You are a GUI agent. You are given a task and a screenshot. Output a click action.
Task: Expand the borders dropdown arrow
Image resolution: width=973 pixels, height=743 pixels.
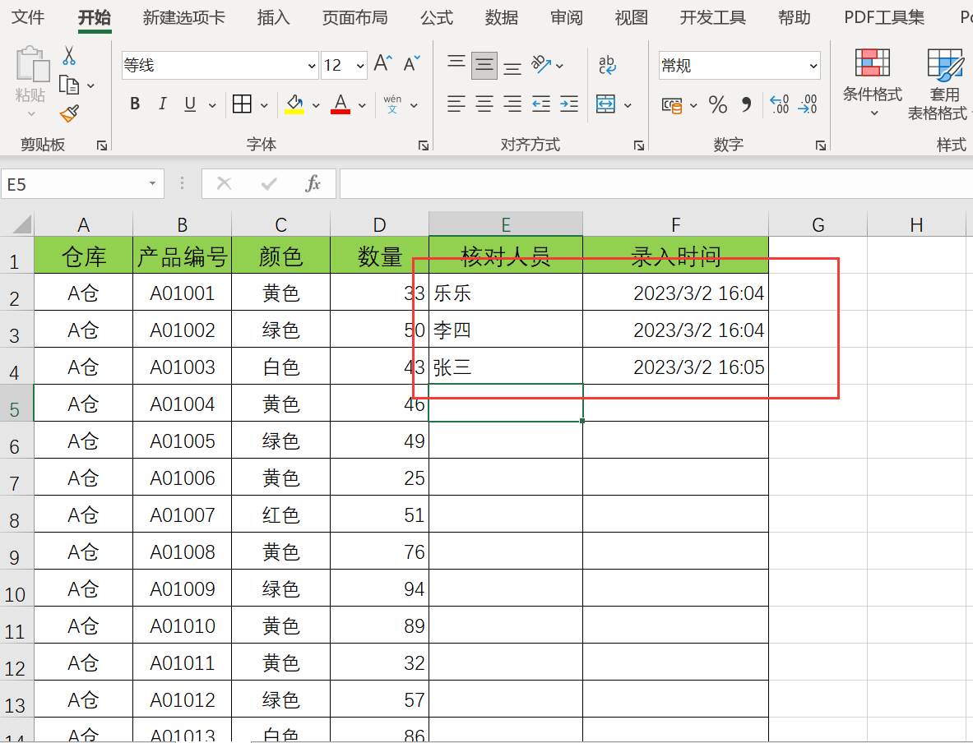pyautogui.click(x=264, y=105)
